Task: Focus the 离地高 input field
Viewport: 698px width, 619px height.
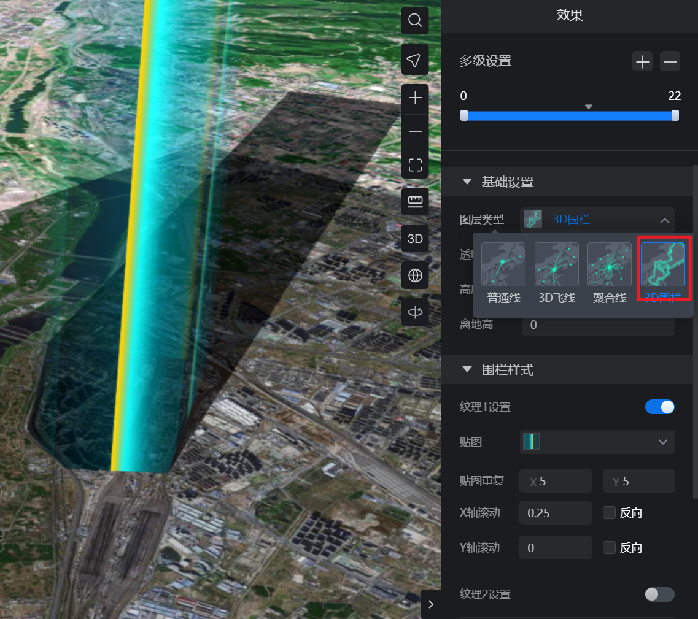Action: coord(599,325)
